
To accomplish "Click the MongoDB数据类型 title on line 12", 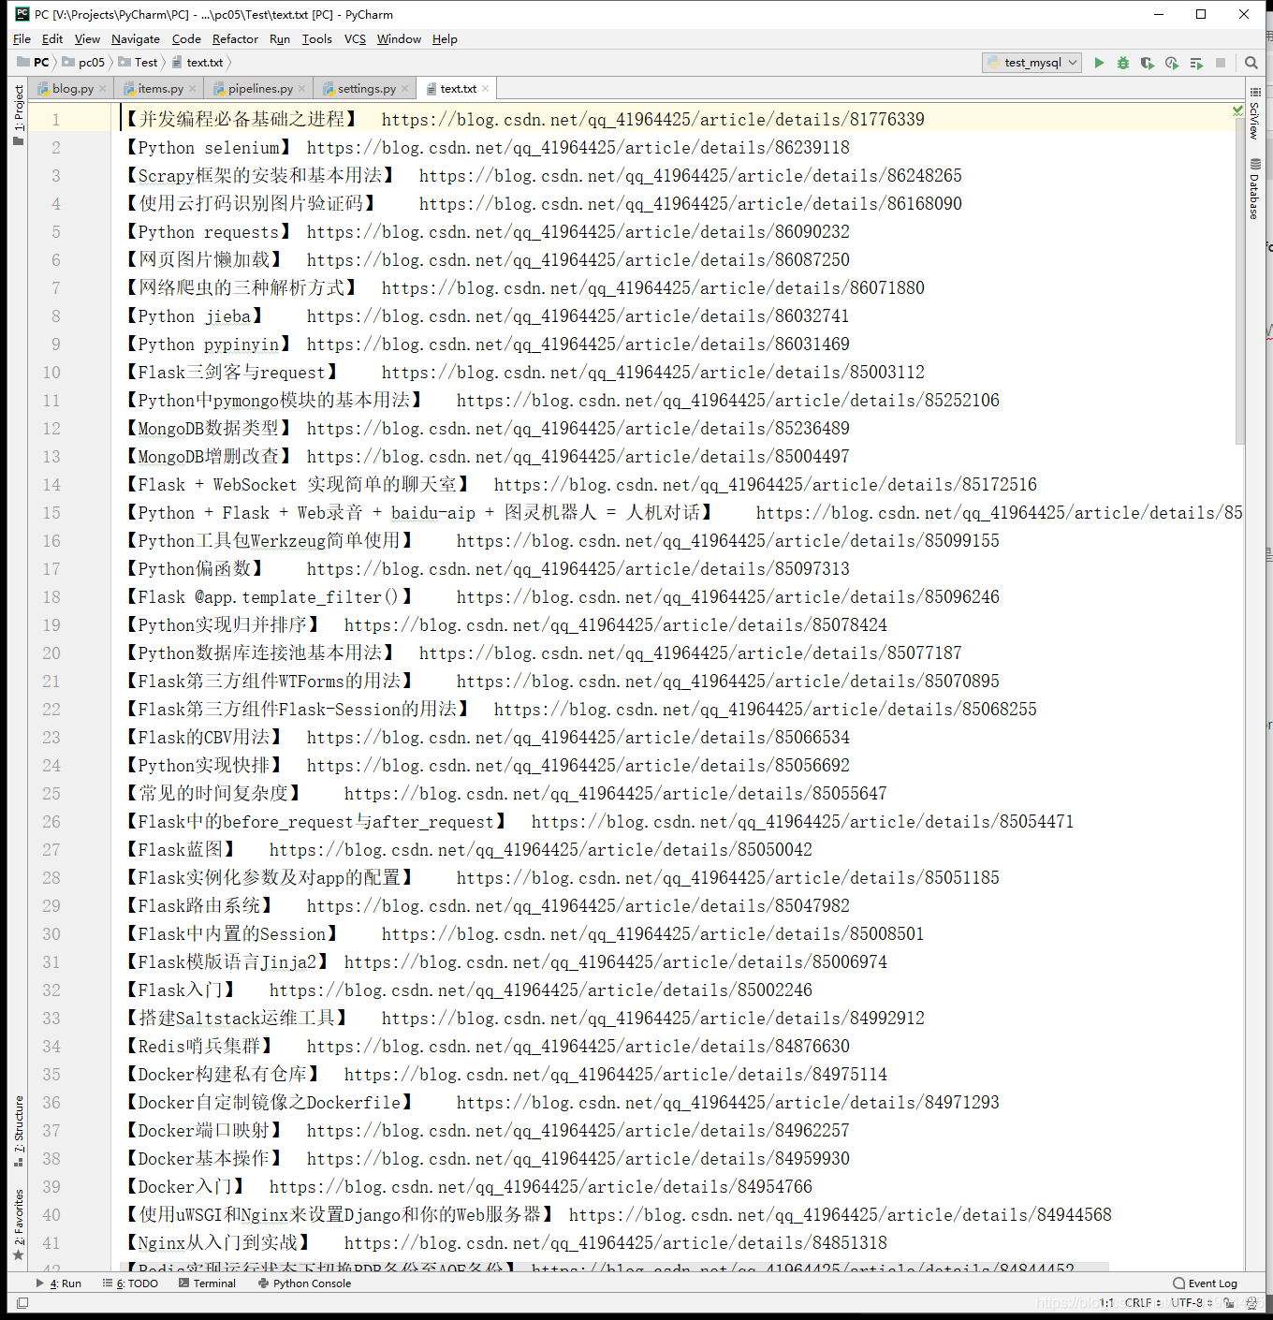I will pos(209,429).
